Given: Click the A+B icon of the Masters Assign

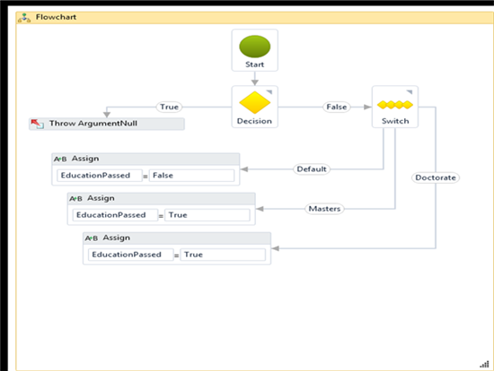Looking at the screenshot, I should [75, 199].
